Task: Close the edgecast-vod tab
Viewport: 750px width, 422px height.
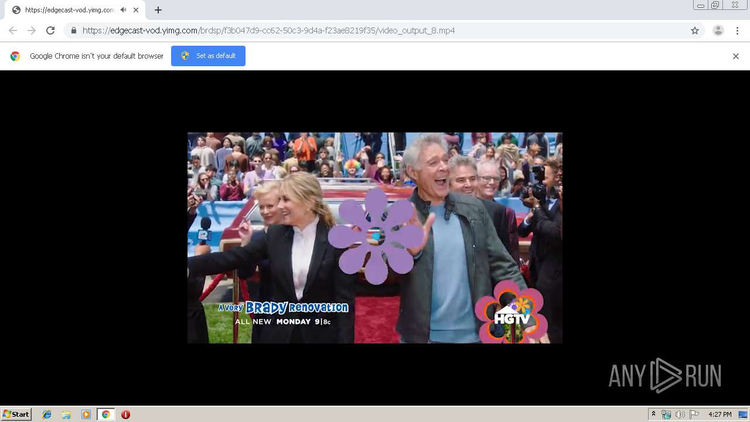Action: pyautogui.click(x=136, y=10)
